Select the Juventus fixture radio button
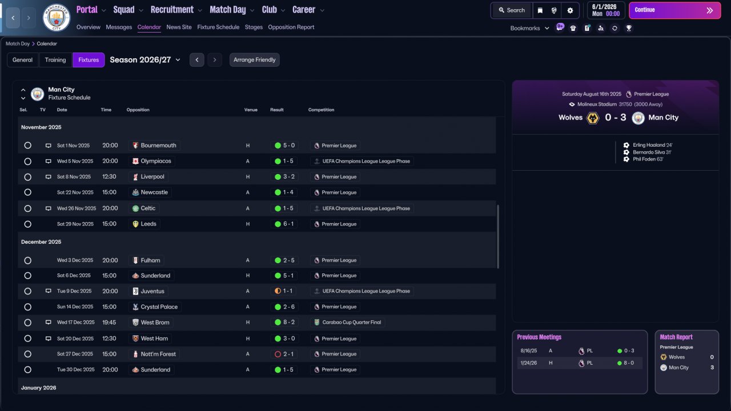Screen dimensions: 731x411 click(x=27, y=291)
